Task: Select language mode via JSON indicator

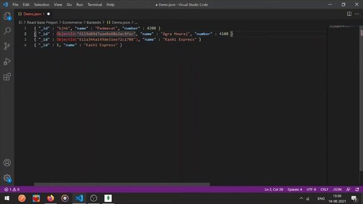Action: point(337,189)
